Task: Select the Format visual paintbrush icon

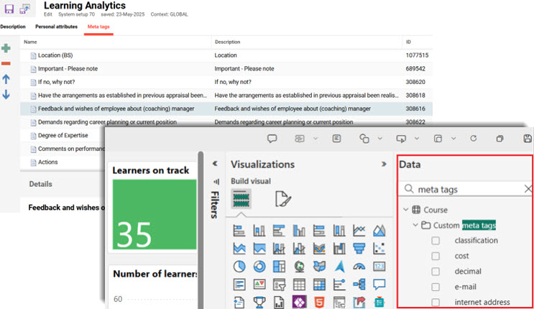Action: [x=283, y=199]
